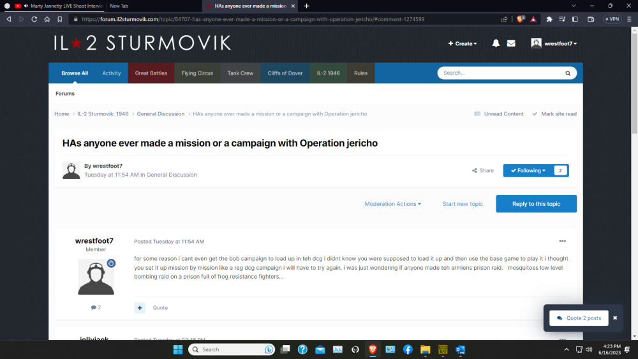
Task: Show hidden system tray icons
Action: pos(567,349)
